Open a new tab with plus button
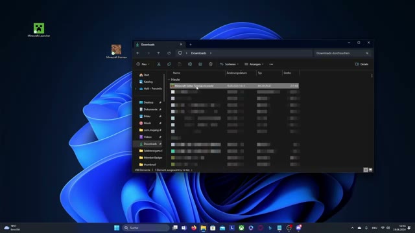Viewport: 415px width, 233px height. (191, 45)
